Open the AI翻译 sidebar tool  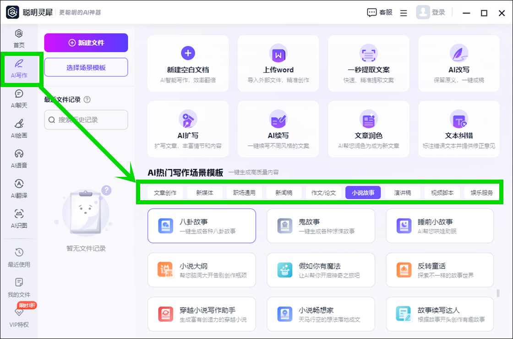pyautogui.click(x=19, y=188)
